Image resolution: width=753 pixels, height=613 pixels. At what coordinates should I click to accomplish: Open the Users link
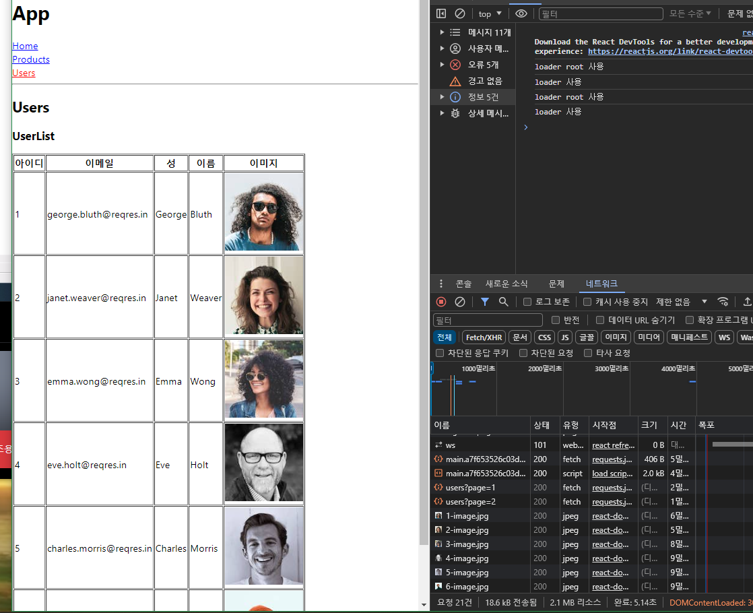(x=24, y=73)
